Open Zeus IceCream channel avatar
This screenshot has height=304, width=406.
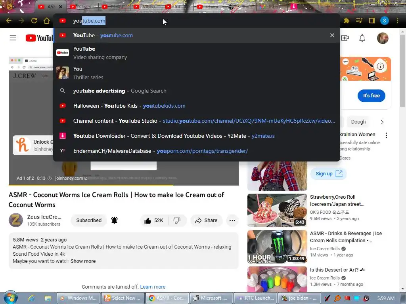16,220
